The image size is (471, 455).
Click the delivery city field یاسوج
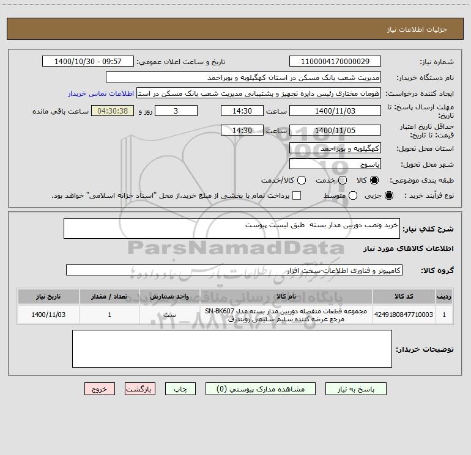335,164
